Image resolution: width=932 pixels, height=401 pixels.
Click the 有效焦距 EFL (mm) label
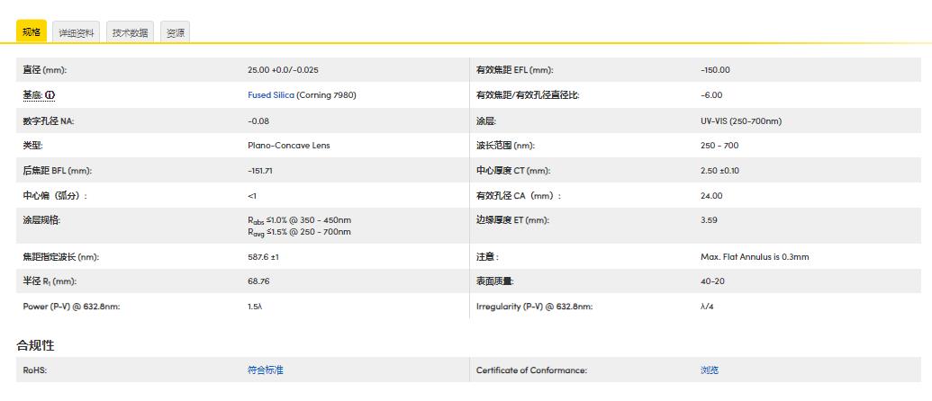[515, 70]
